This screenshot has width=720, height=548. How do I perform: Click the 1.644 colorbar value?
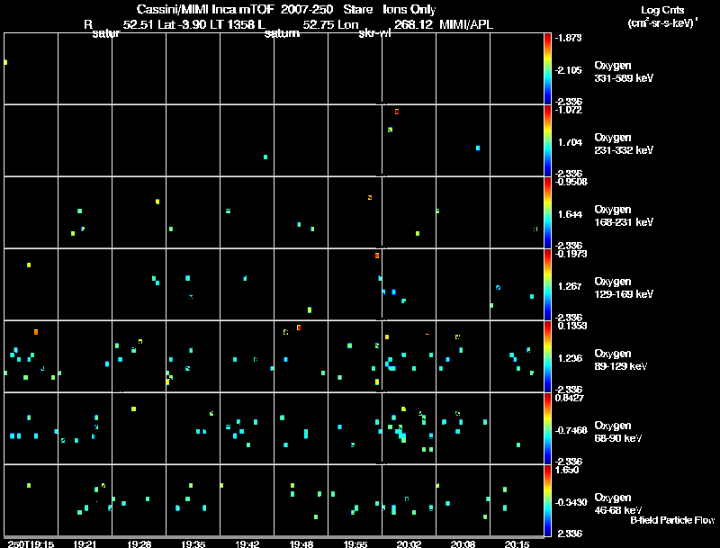(570, 214)
